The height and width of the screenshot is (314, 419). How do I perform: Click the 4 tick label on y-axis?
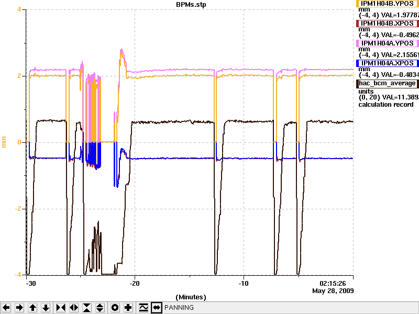(x=19, y=9)
